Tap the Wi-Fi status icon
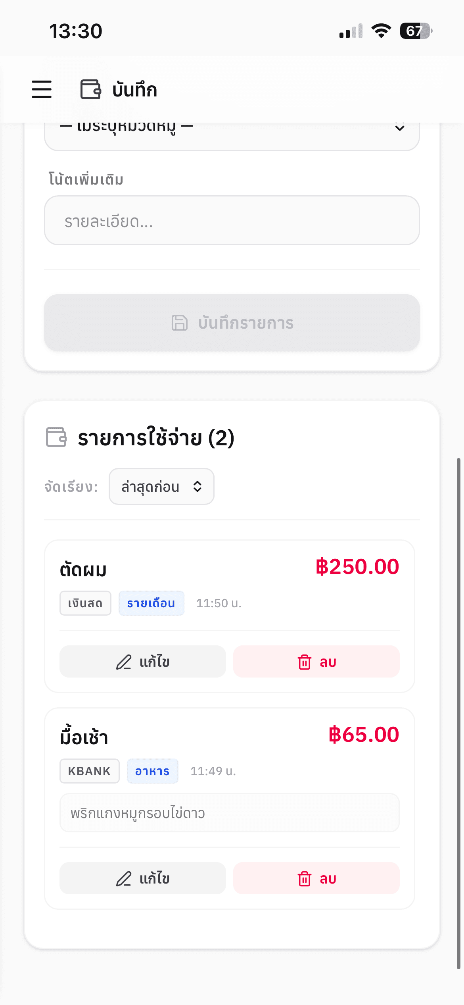The height and width of the screenshot is (1005, 464). pos(381,31)
